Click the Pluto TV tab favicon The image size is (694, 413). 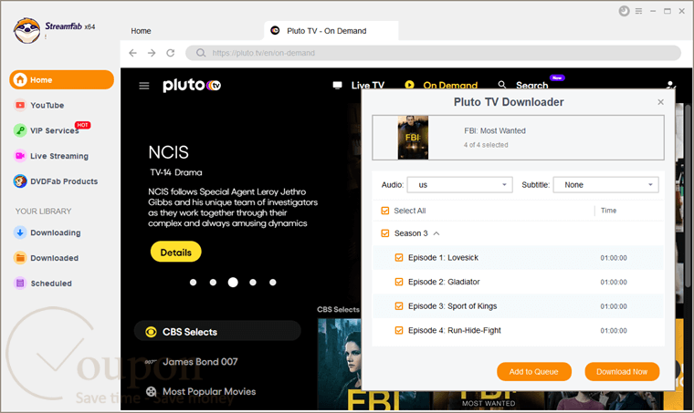pyautogui.click(x=275, y=30)
